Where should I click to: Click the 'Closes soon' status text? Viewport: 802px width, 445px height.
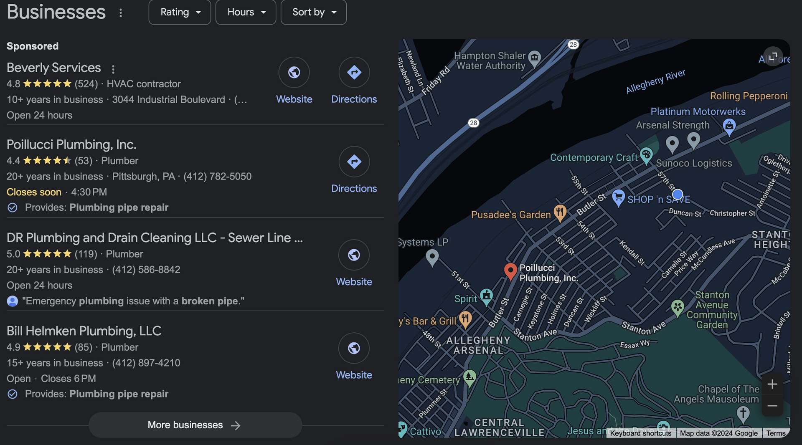pos(34,192)
